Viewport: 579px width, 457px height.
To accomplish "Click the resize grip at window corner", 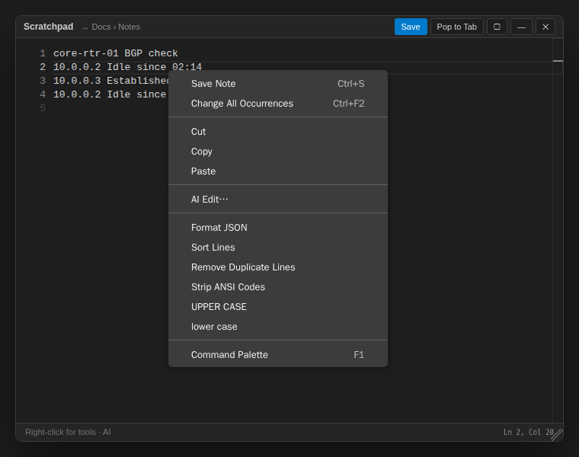I will (x=557, y=435).
